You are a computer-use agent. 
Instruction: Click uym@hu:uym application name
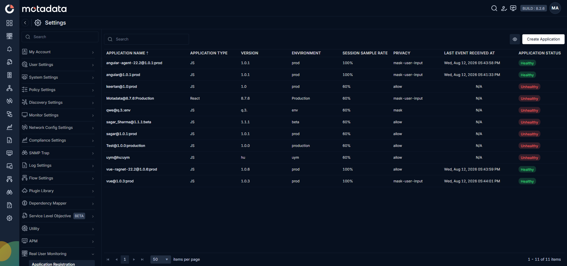coord(118,158)
